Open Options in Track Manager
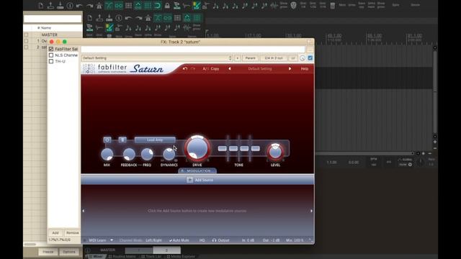Image resolution: width=461 pixels, height=259 pixels. coord(69,252)
